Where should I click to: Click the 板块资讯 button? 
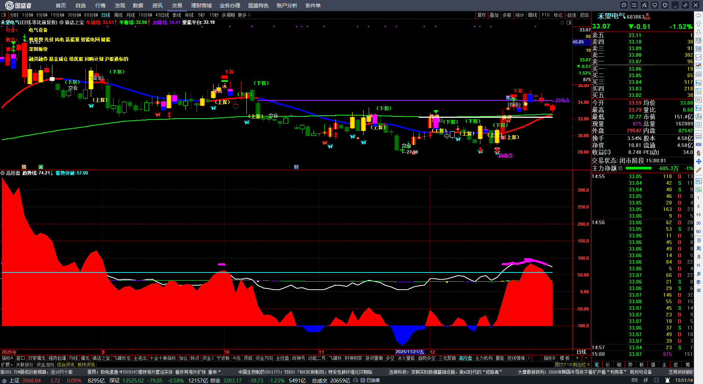pyautogui.click(x=86, y=365)
